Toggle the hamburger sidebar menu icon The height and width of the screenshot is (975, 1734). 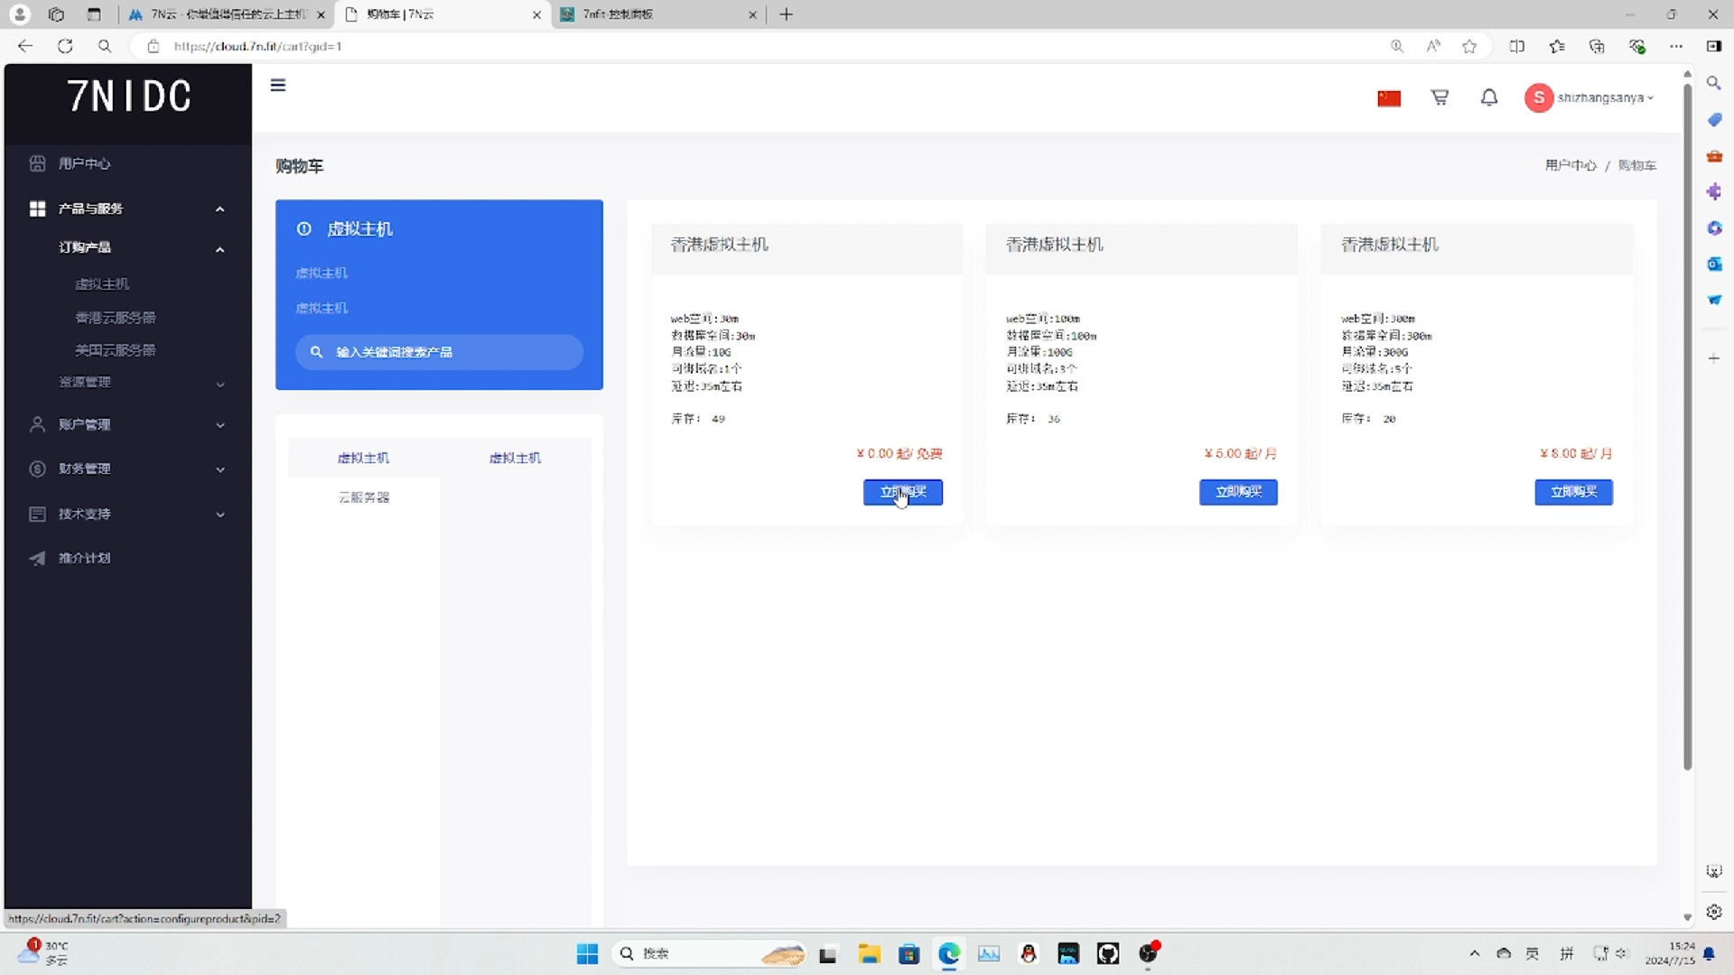coord(278,85)
